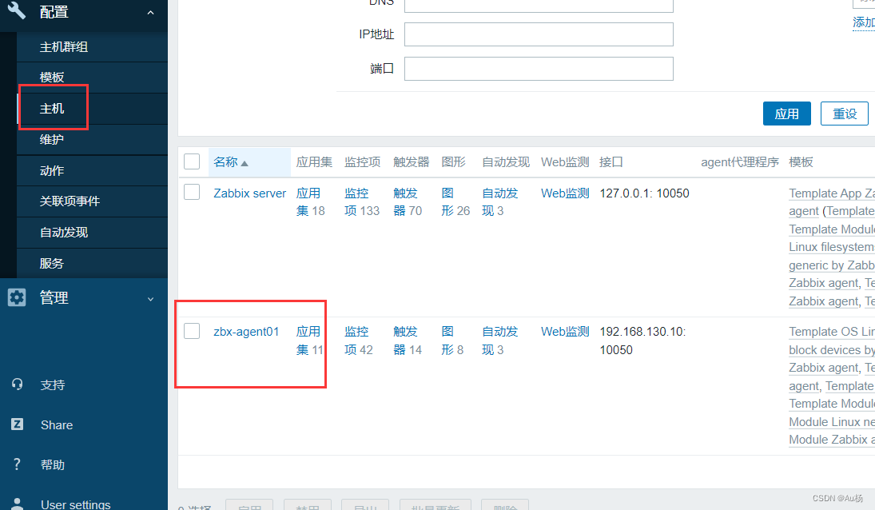Image resolution: width=875 pixels, height=510 pixels.
Task: Toggle the select-all checkbox in table header
Action: coord(192,161)
